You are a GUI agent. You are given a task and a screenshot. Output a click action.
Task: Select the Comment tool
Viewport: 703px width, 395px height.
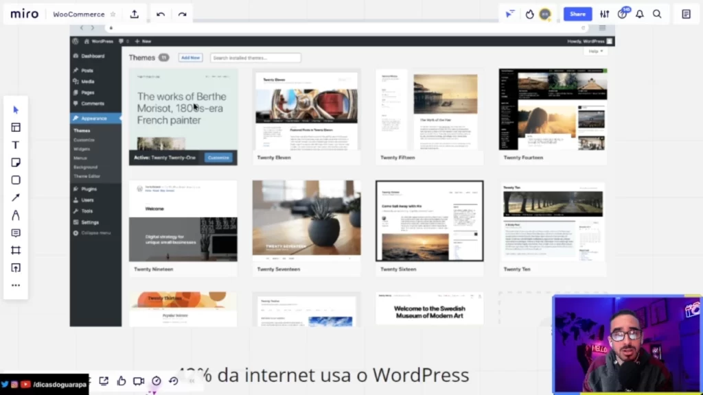coord(16,233)
